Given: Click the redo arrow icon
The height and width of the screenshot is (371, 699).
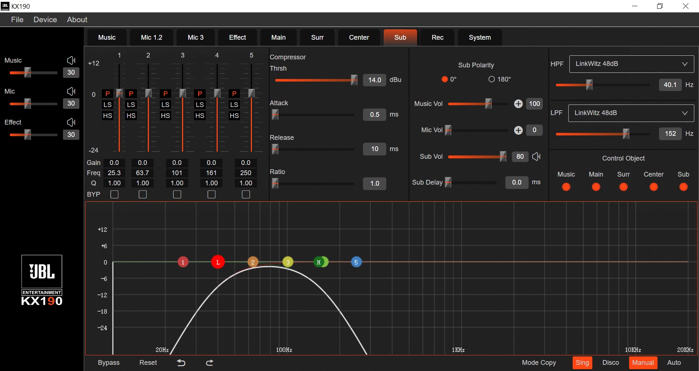Looking at the screenshot, I should [210, 363].
